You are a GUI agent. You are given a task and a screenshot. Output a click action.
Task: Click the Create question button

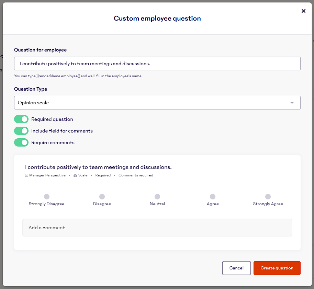tap(277, 268)
